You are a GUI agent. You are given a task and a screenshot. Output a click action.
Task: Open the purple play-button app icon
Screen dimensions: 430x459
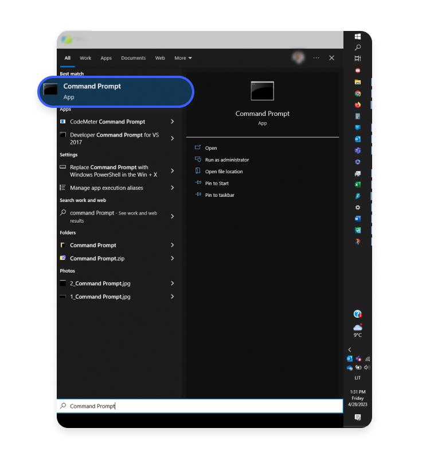(357, 162)
